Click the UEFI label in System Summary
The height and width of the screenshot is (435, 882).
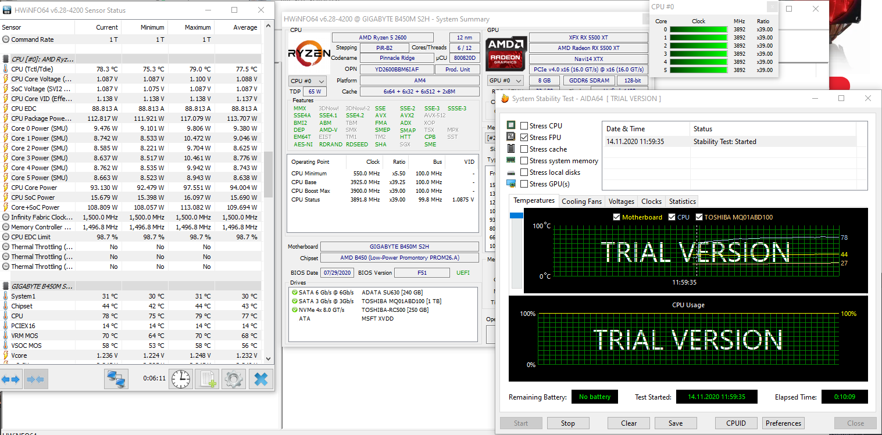[463, 272]
